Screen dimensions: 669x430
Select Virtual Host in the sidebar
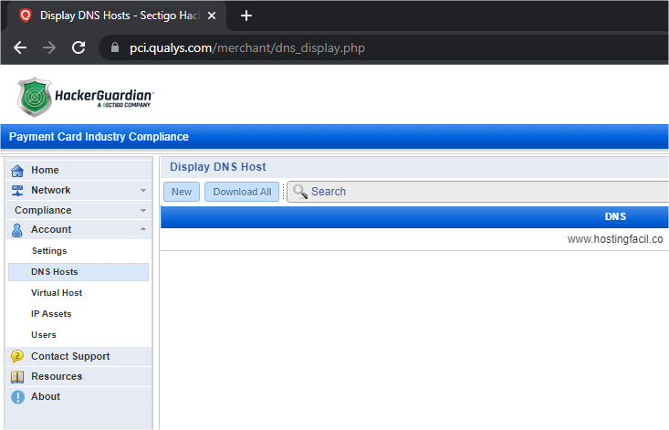point(57,293)
